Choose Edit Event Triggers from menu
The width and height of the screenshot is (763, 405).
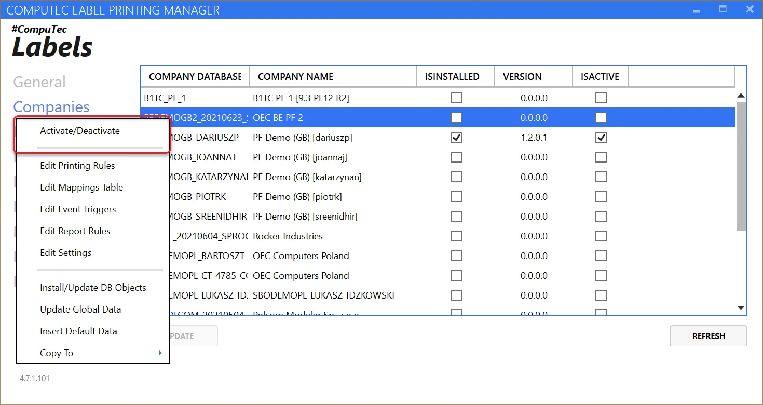coord(78,209)
